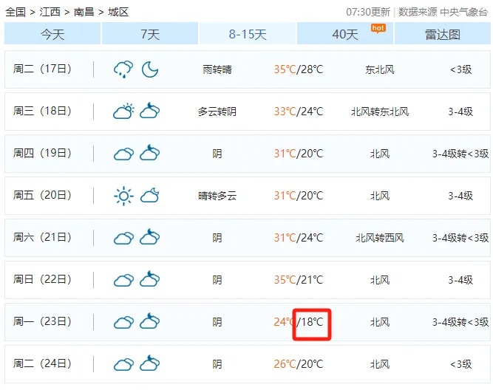Click 3-4级 wind level for 周三

460,112
